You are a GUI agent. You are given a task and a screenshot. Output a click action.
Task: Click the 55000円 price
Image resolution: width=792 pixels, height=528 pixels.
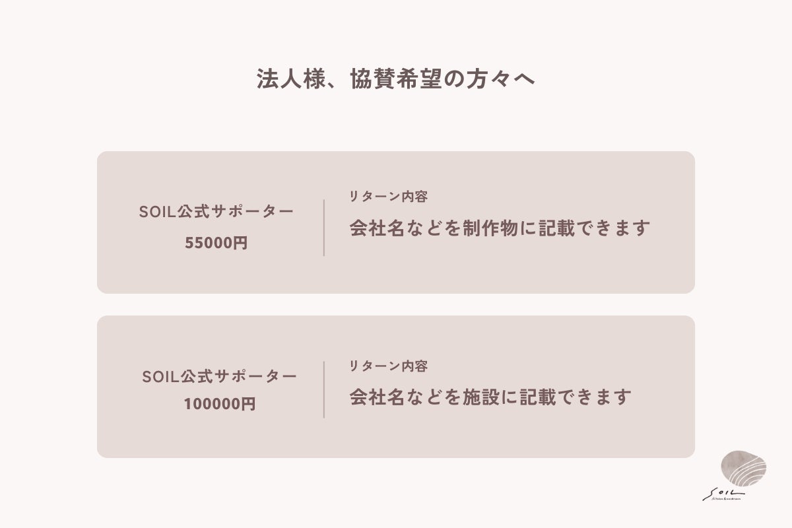coord(216,243)
